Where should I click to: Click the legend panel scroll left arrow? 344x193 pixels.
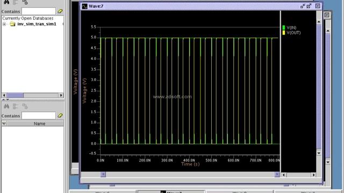(x=284, y=175)
